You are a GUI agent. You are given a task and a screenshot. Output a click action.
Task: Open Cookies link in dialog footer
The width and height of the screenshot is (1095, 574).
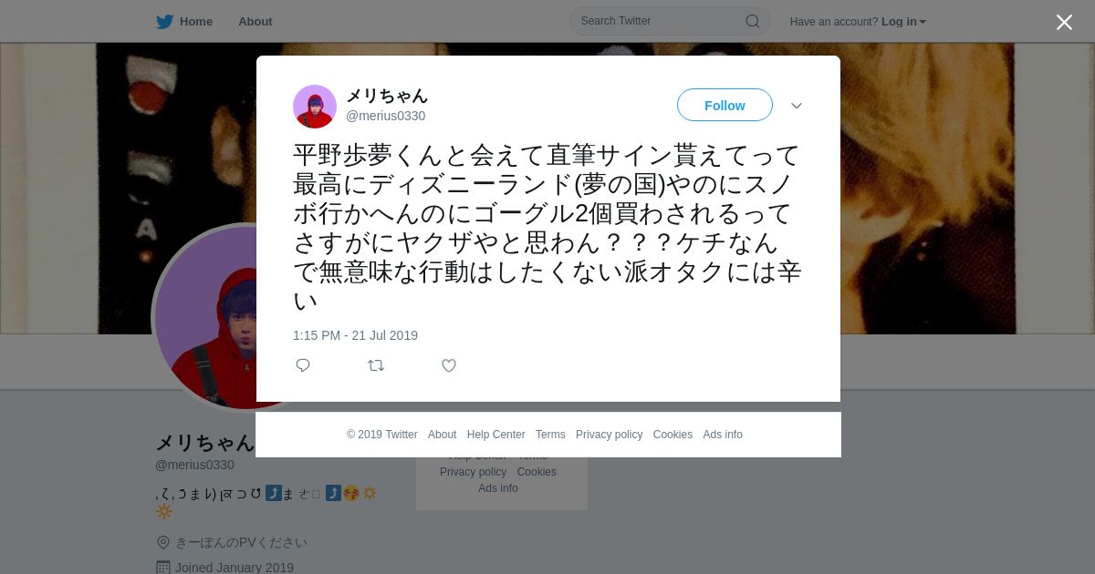[673, 435]
